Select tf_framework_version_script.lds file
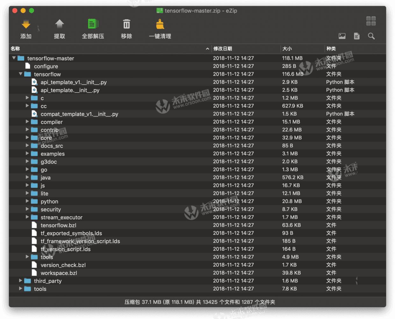Image resolution: width=395 pixels, height=319 pixels. coord(80,241)
